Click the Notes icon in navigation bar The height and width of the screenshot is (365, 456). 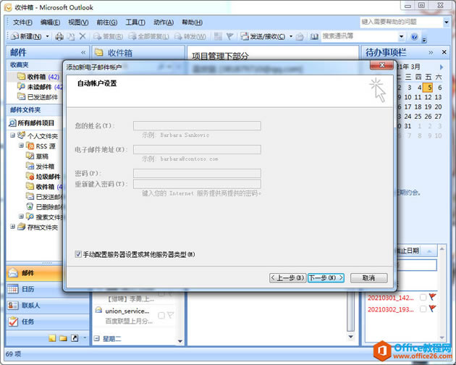tap(52, 338)
